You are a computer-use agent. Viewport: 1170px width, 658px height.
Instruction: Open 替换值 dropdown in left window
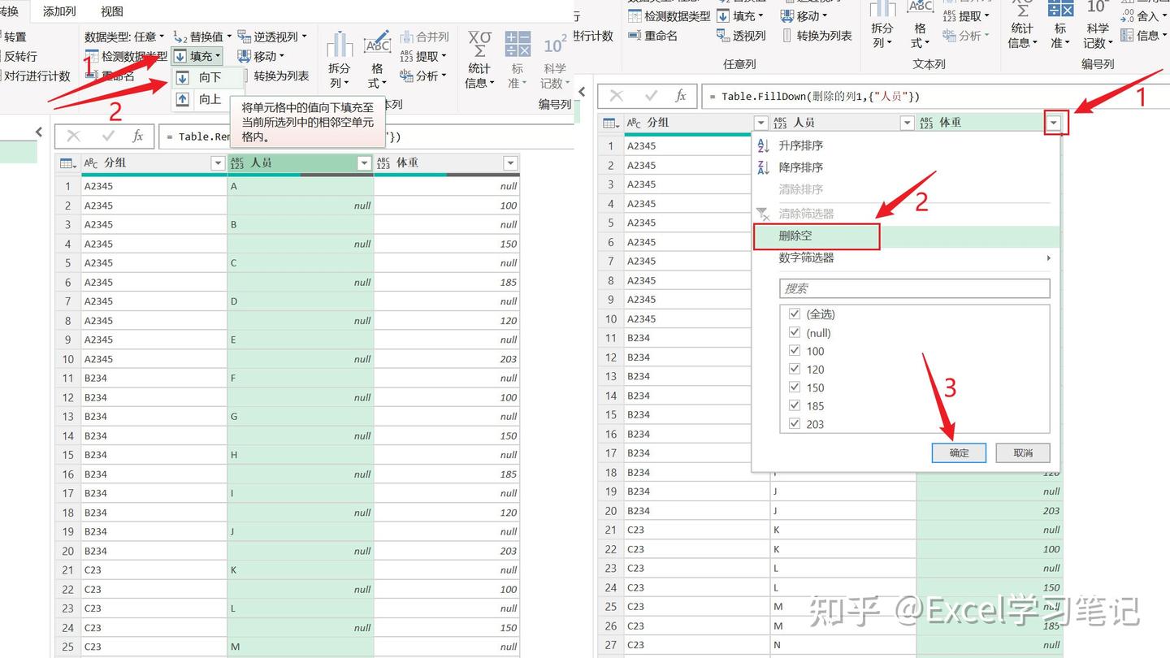click(x=202, y=37)
